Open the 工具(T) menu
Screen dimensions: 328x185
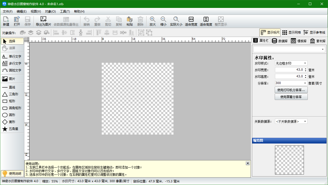point(65,12)
